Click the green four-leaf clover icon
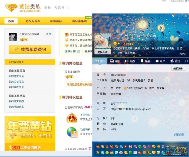 (130, 152)
